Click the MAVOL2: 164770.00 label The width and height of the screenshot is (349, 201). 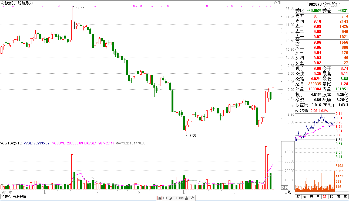[130, 143]
